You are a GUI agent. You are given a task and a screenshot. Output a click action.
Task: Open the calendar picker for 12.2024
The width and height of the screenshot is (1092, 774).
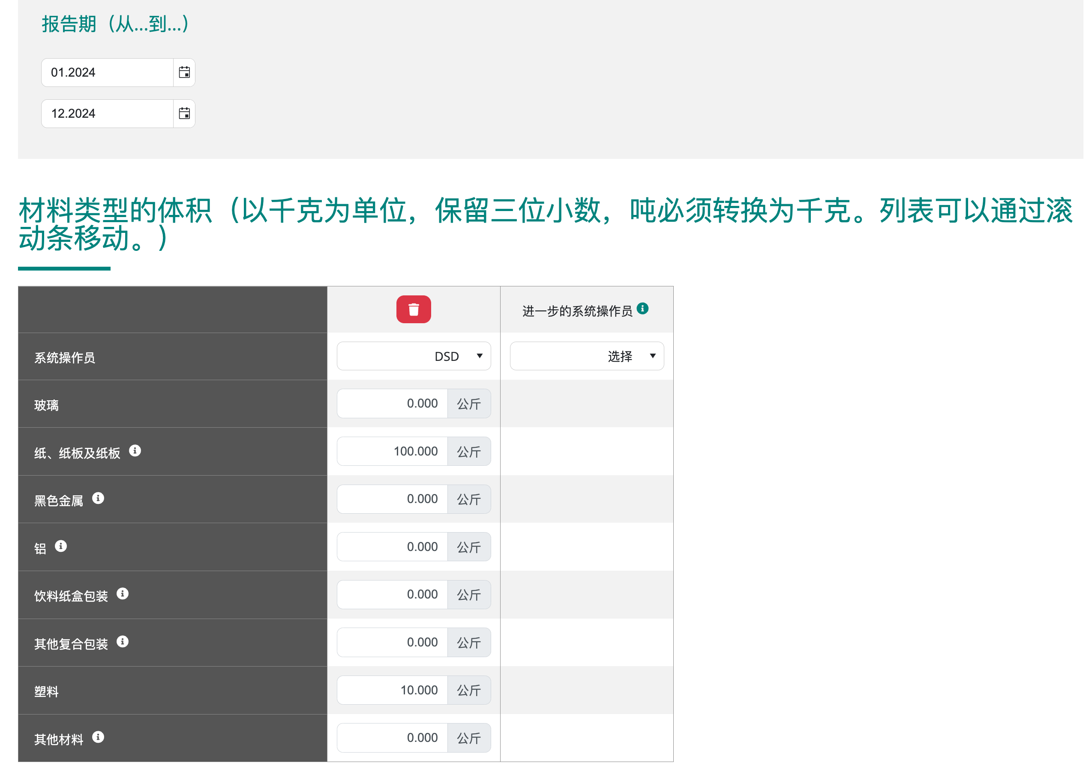pyautogui.click(x=184, y=113)
